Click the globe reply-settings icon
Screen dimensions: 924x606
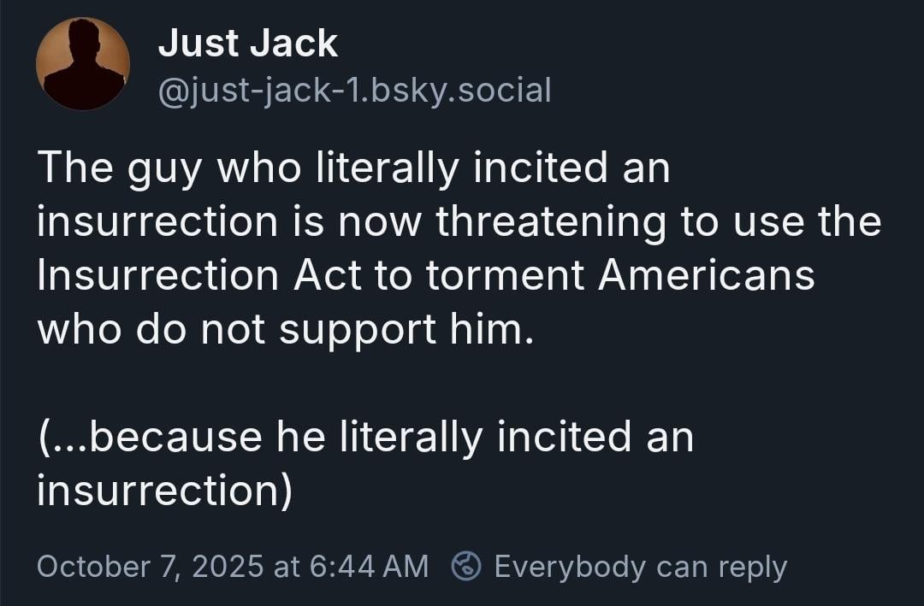[x=466, y=566]
